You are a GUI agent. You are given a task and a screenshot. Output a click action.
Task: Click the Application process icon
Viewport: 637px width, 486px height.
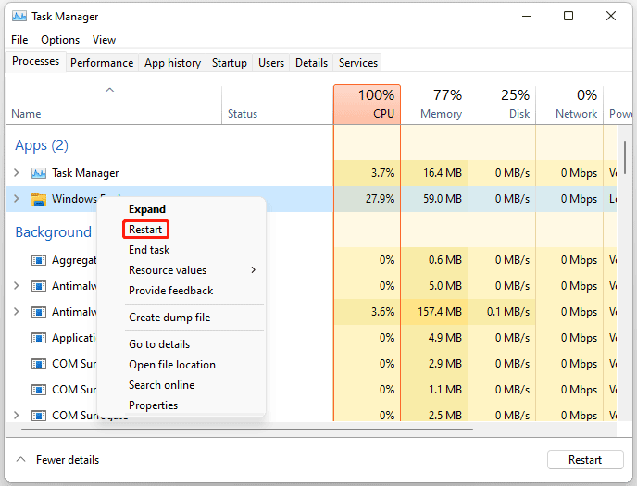(x=39, y=338)
